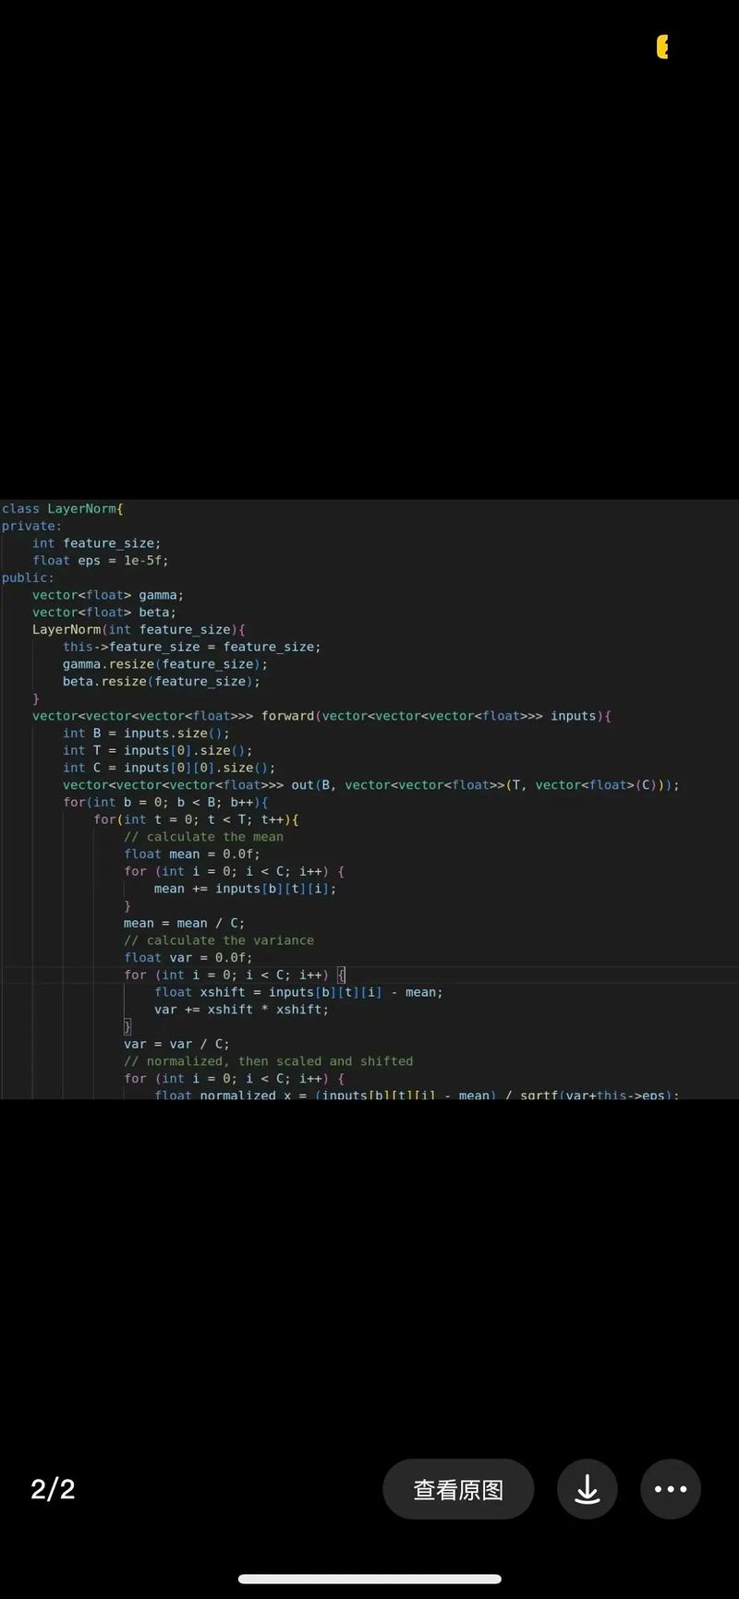This screenshot has height=1599, width=739.
Task: Tap the 'var += xshift * xshift;' line
Action: pyautogui.click(x=241, y=1010)
